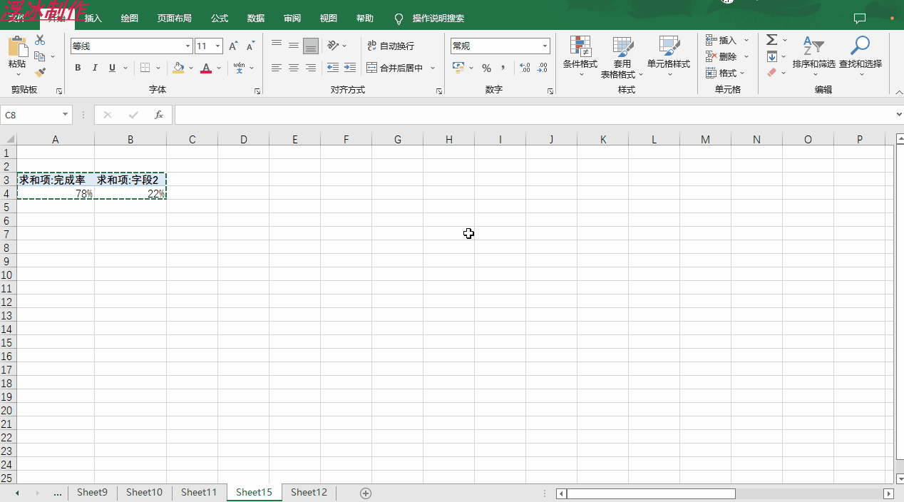Open the 审阅 ribbon tab
This screenshot has width=904, height=502.
tap(292, 19)
